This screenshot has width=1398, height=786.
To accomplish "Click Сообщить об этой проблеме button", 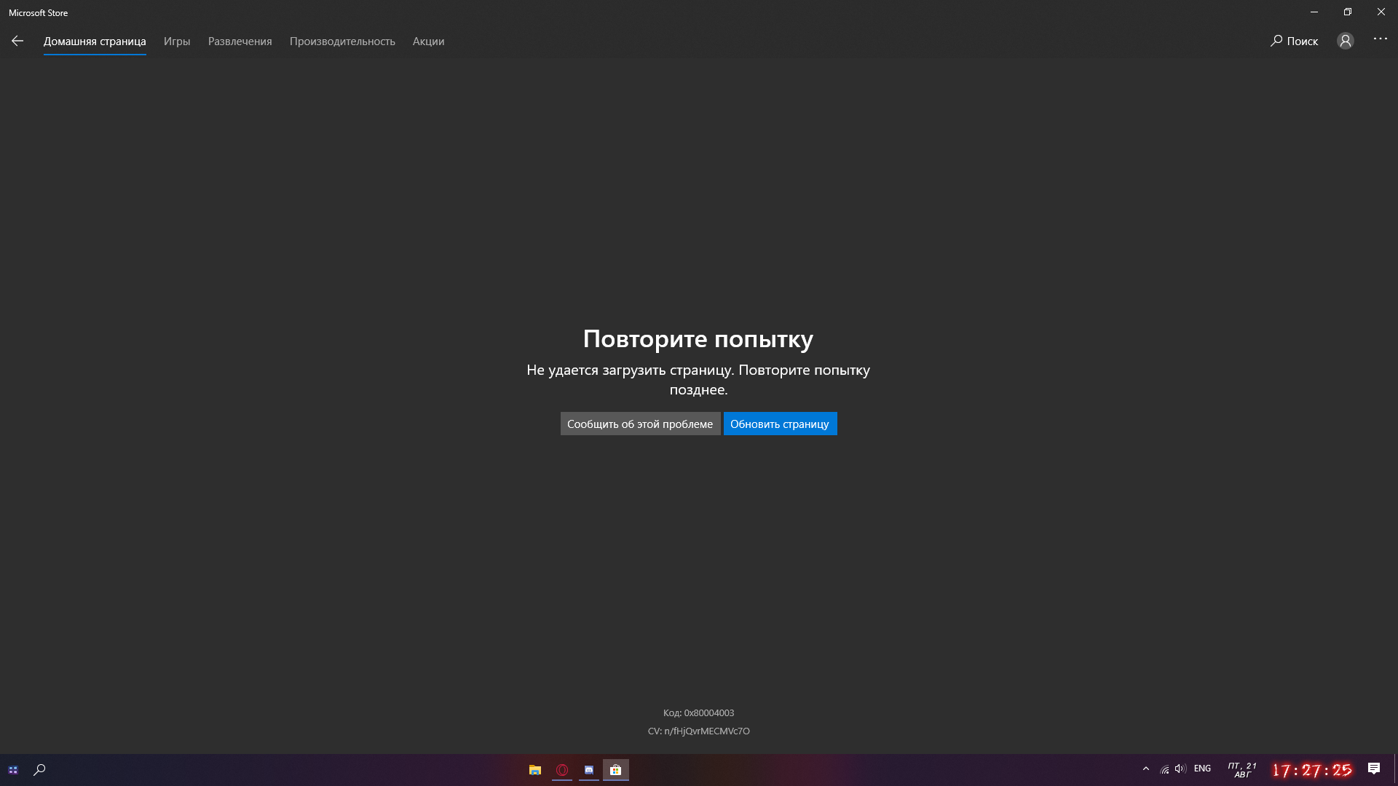I will point(640,424).
